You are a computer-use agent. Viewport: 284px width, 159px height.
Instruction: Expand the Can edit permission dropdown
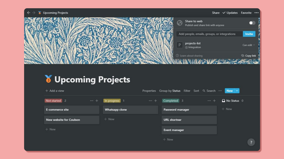tap(249, 45)
